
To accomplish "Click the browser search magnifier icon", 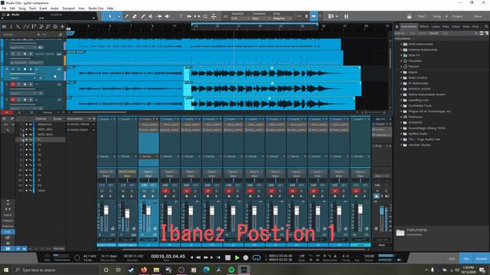I will (486, 27).
